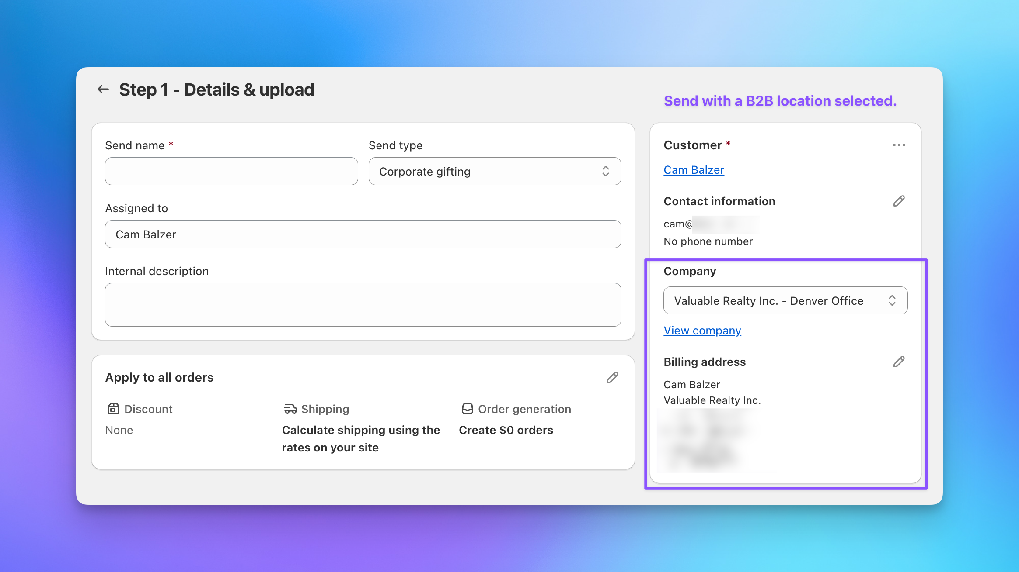Image resolution: width=1019 pixels, height=572 pixels.
Task: Open the Send type dropdown
Action: 485,171
